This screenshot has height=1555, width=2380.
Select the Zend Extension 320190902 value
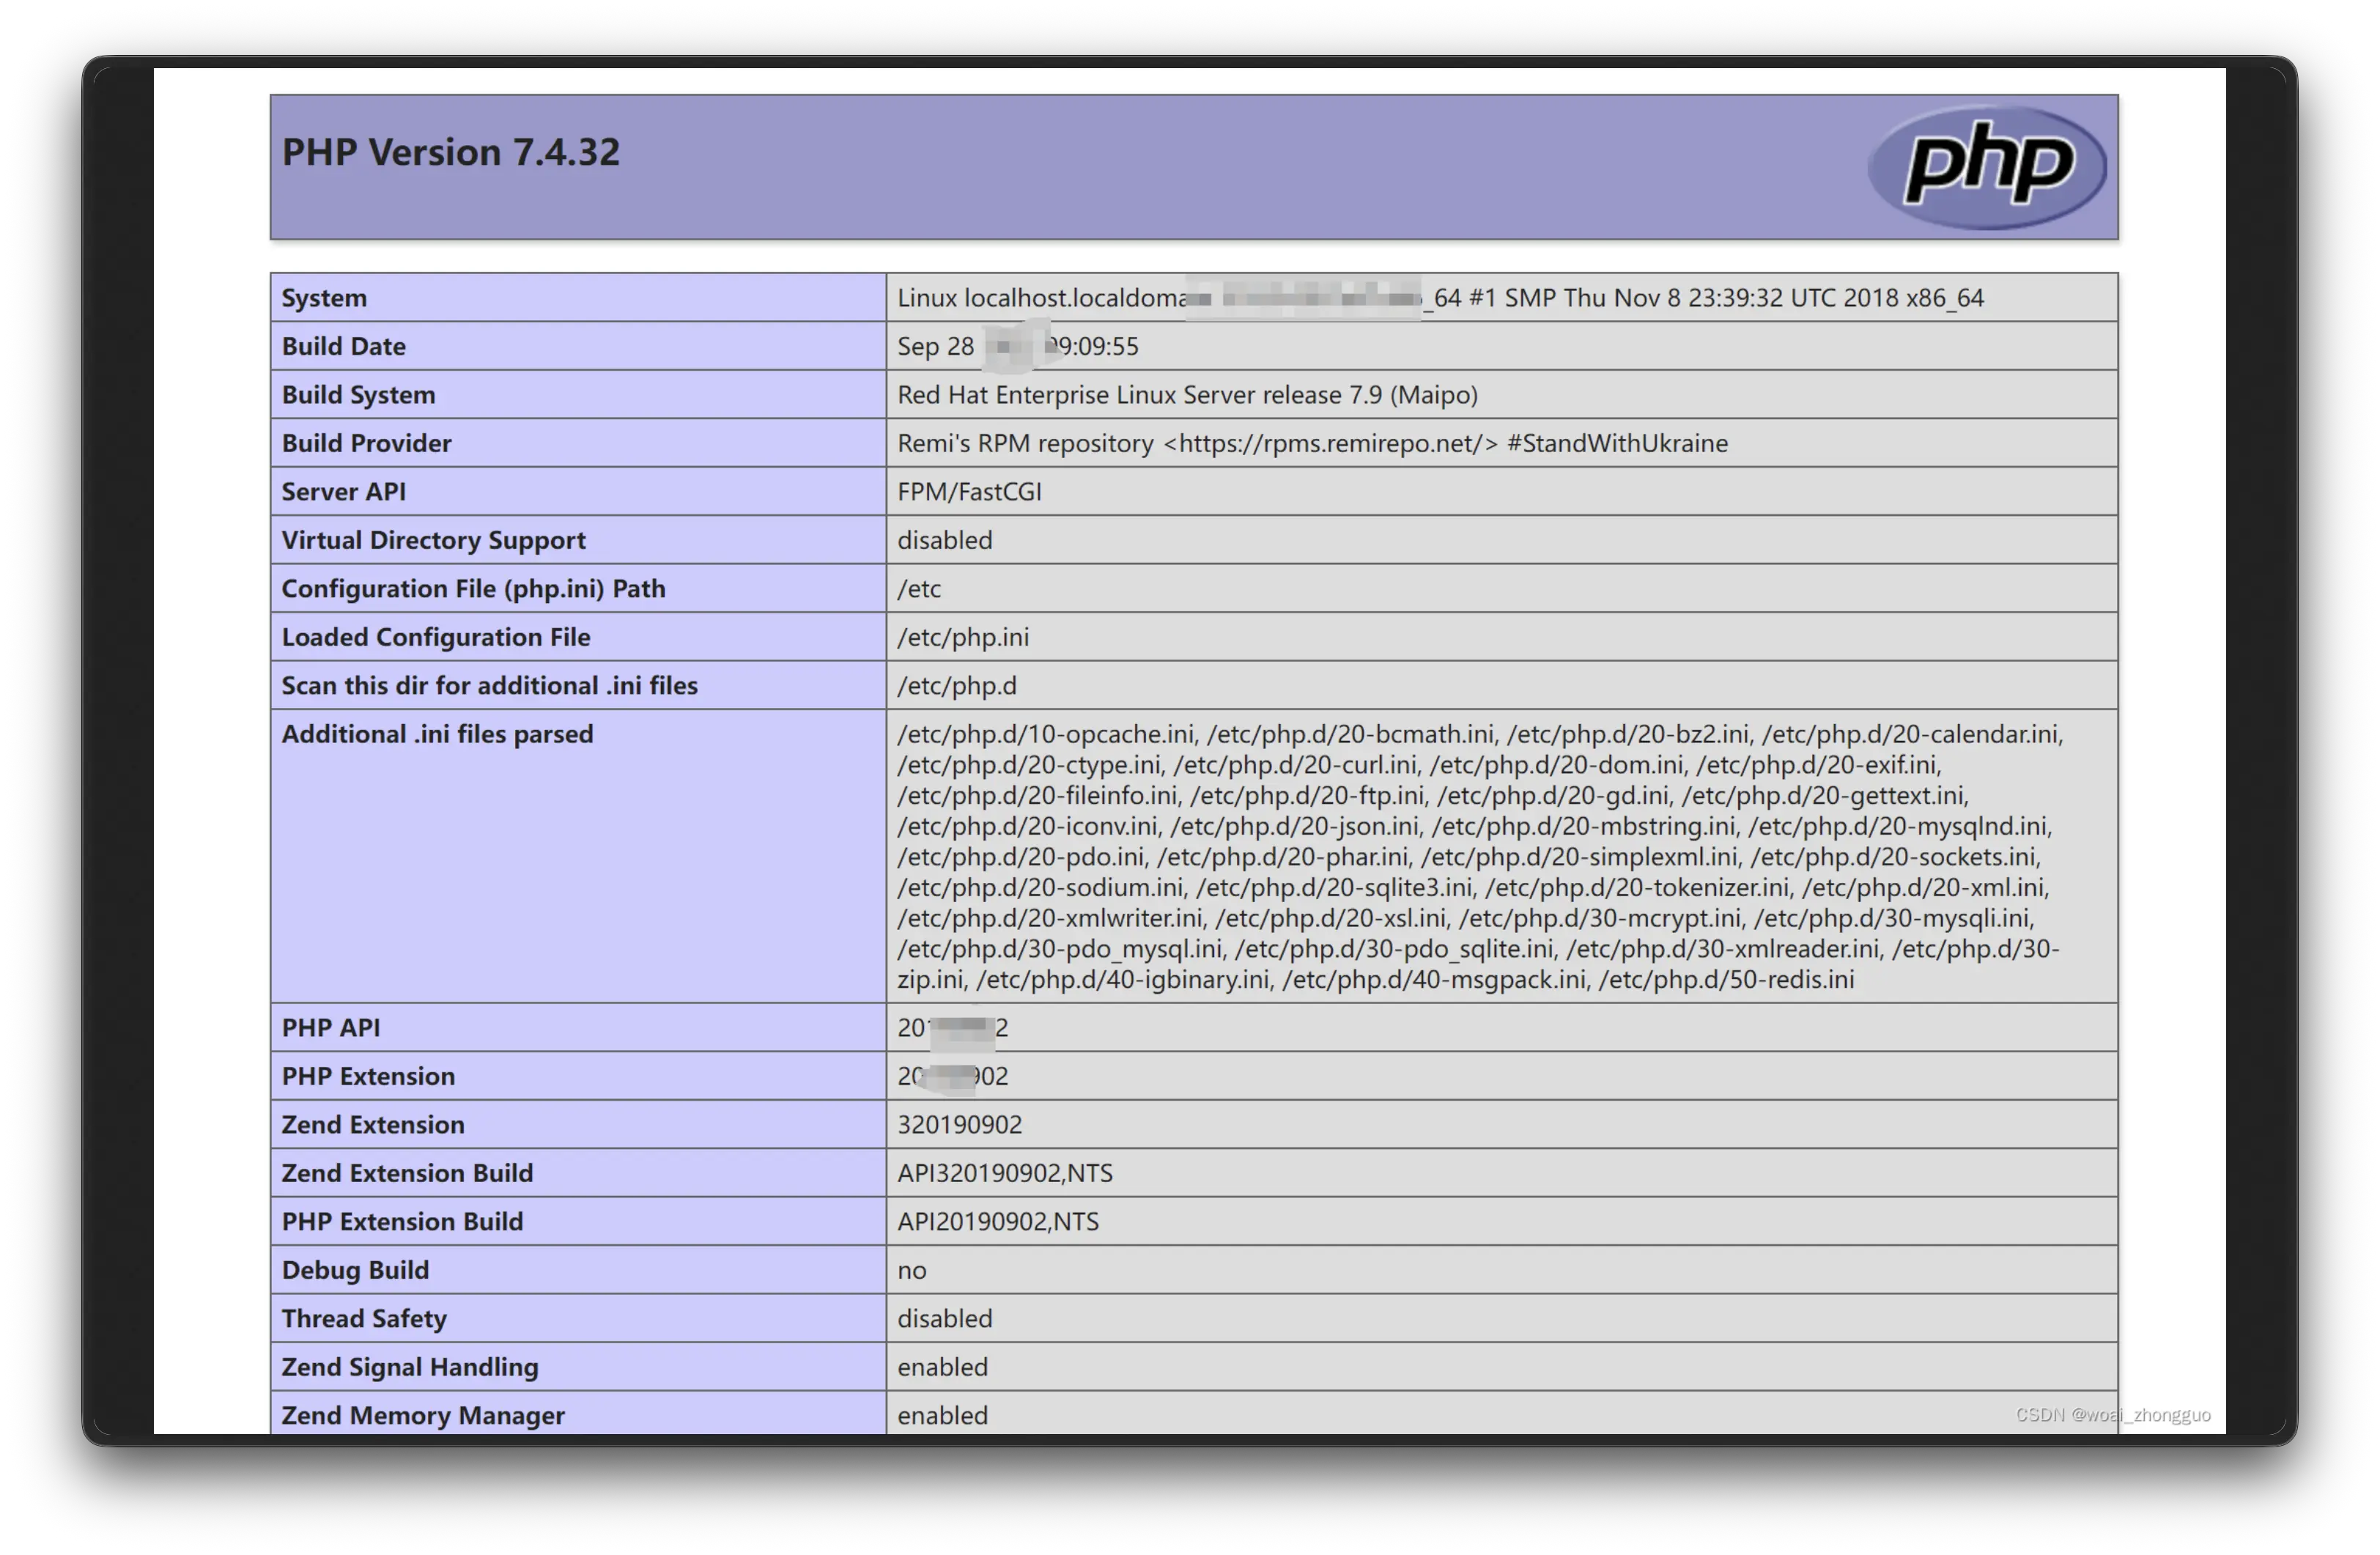(959, 1125)
